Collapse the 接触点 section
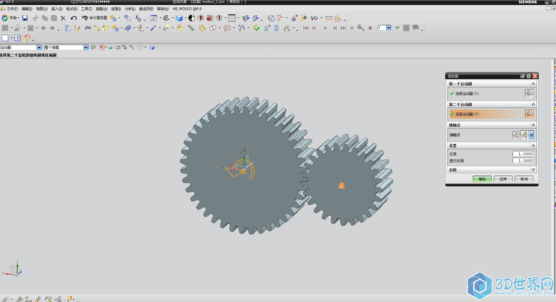The height and width of the screenshot is (302, 556). (x=533, y=125)
